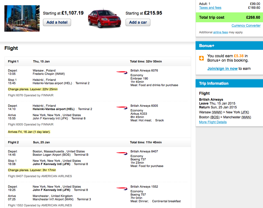Click the Trip Information panel header
This screenshot has width=263, height=208.
229,83
